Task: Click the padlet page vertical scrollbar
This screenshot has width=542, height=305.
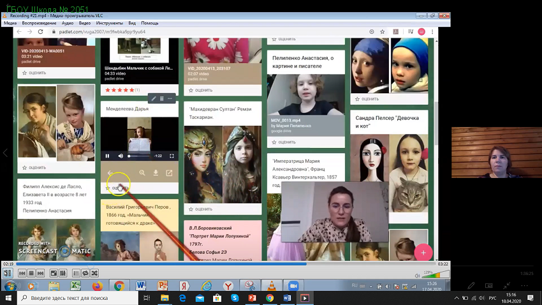Action: coord(436,123)
